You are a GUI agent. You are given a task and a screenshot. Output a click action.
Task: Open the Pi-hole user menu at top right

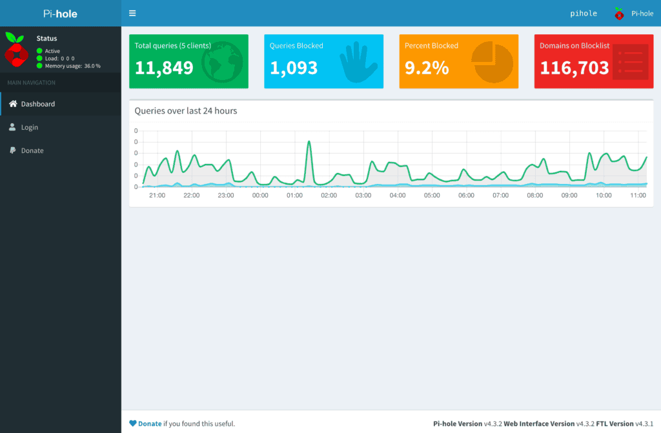pos(634,14)
